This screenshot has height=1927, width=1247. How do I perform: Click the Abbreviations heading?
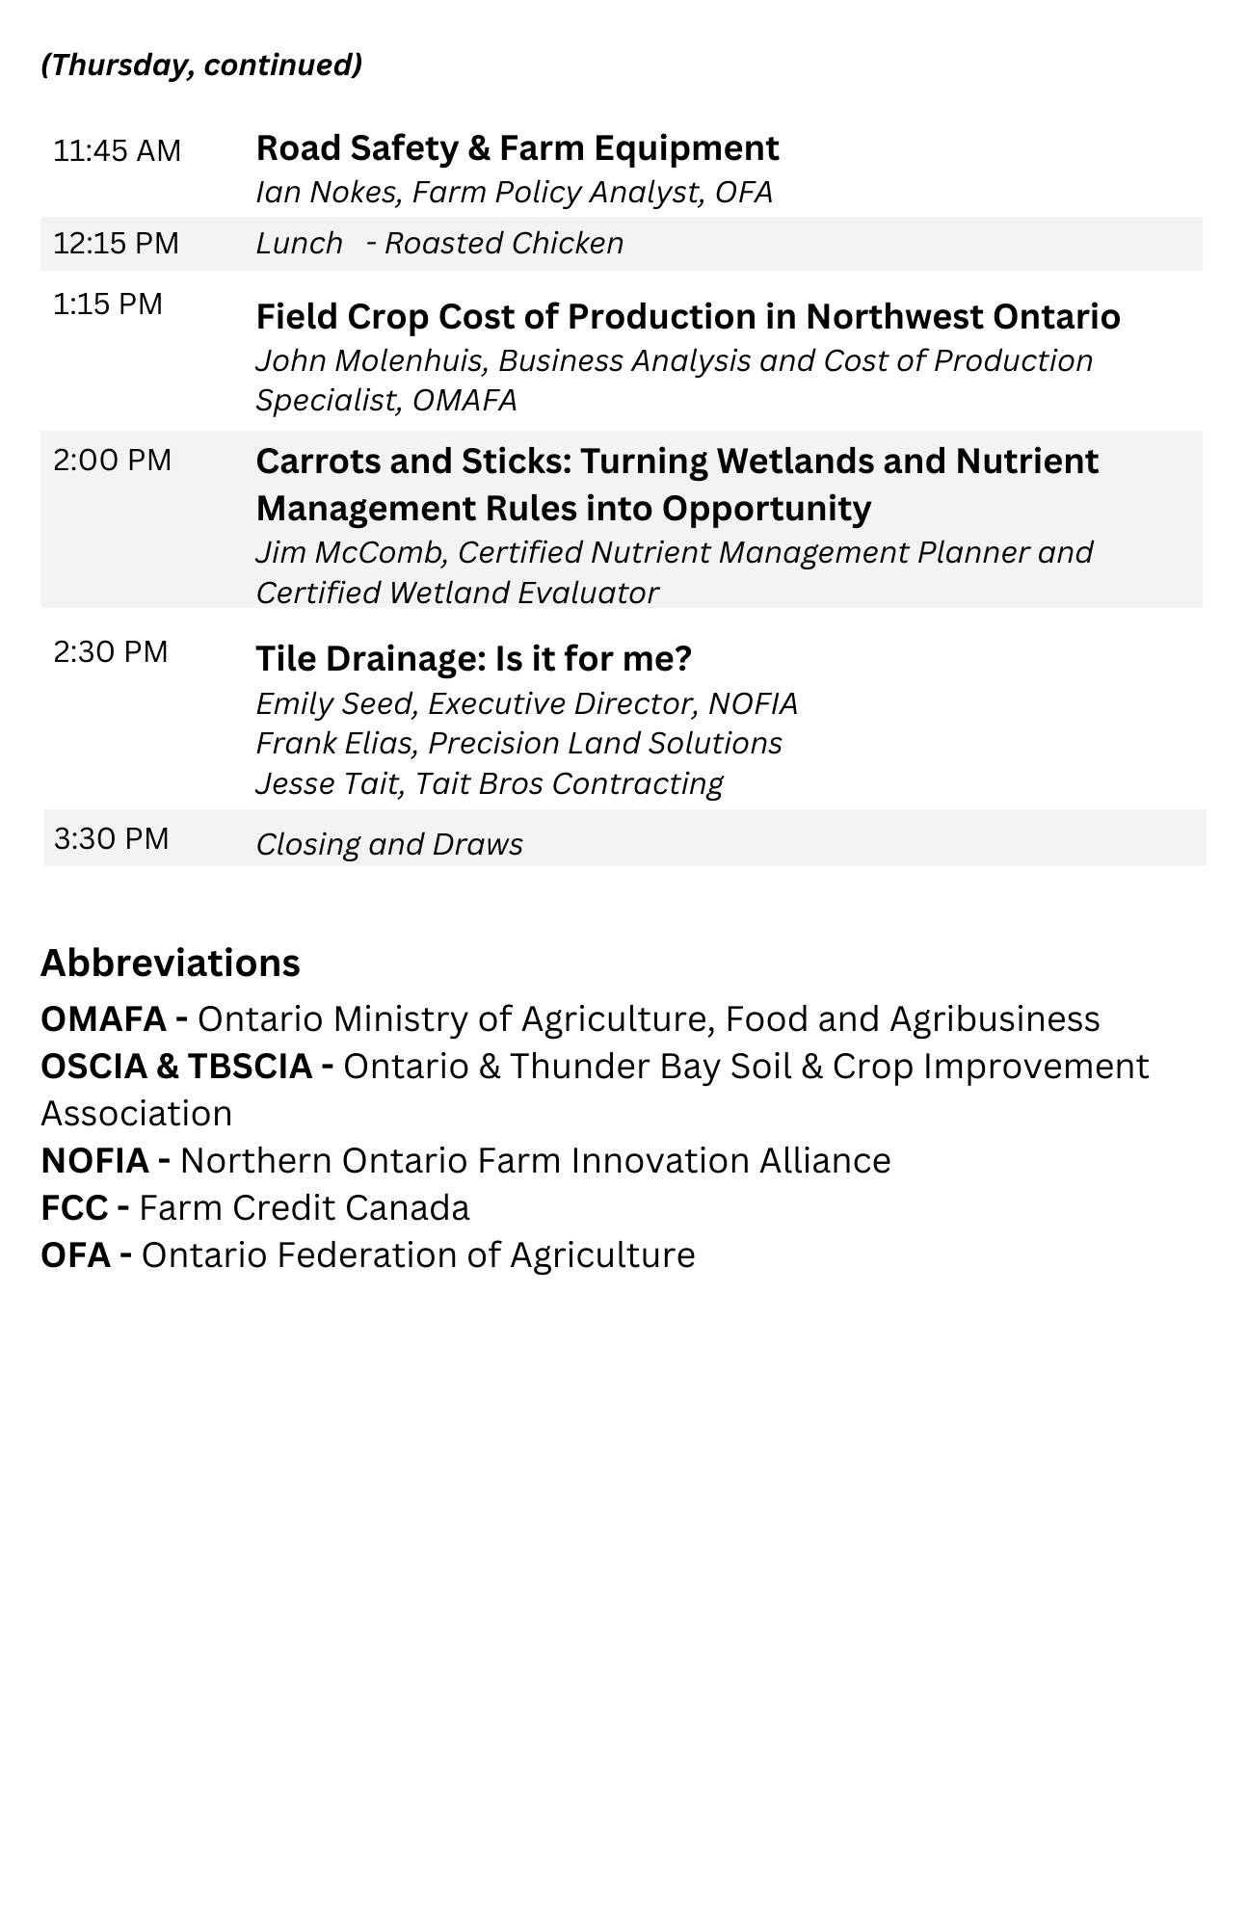click(x=171, y=963)
